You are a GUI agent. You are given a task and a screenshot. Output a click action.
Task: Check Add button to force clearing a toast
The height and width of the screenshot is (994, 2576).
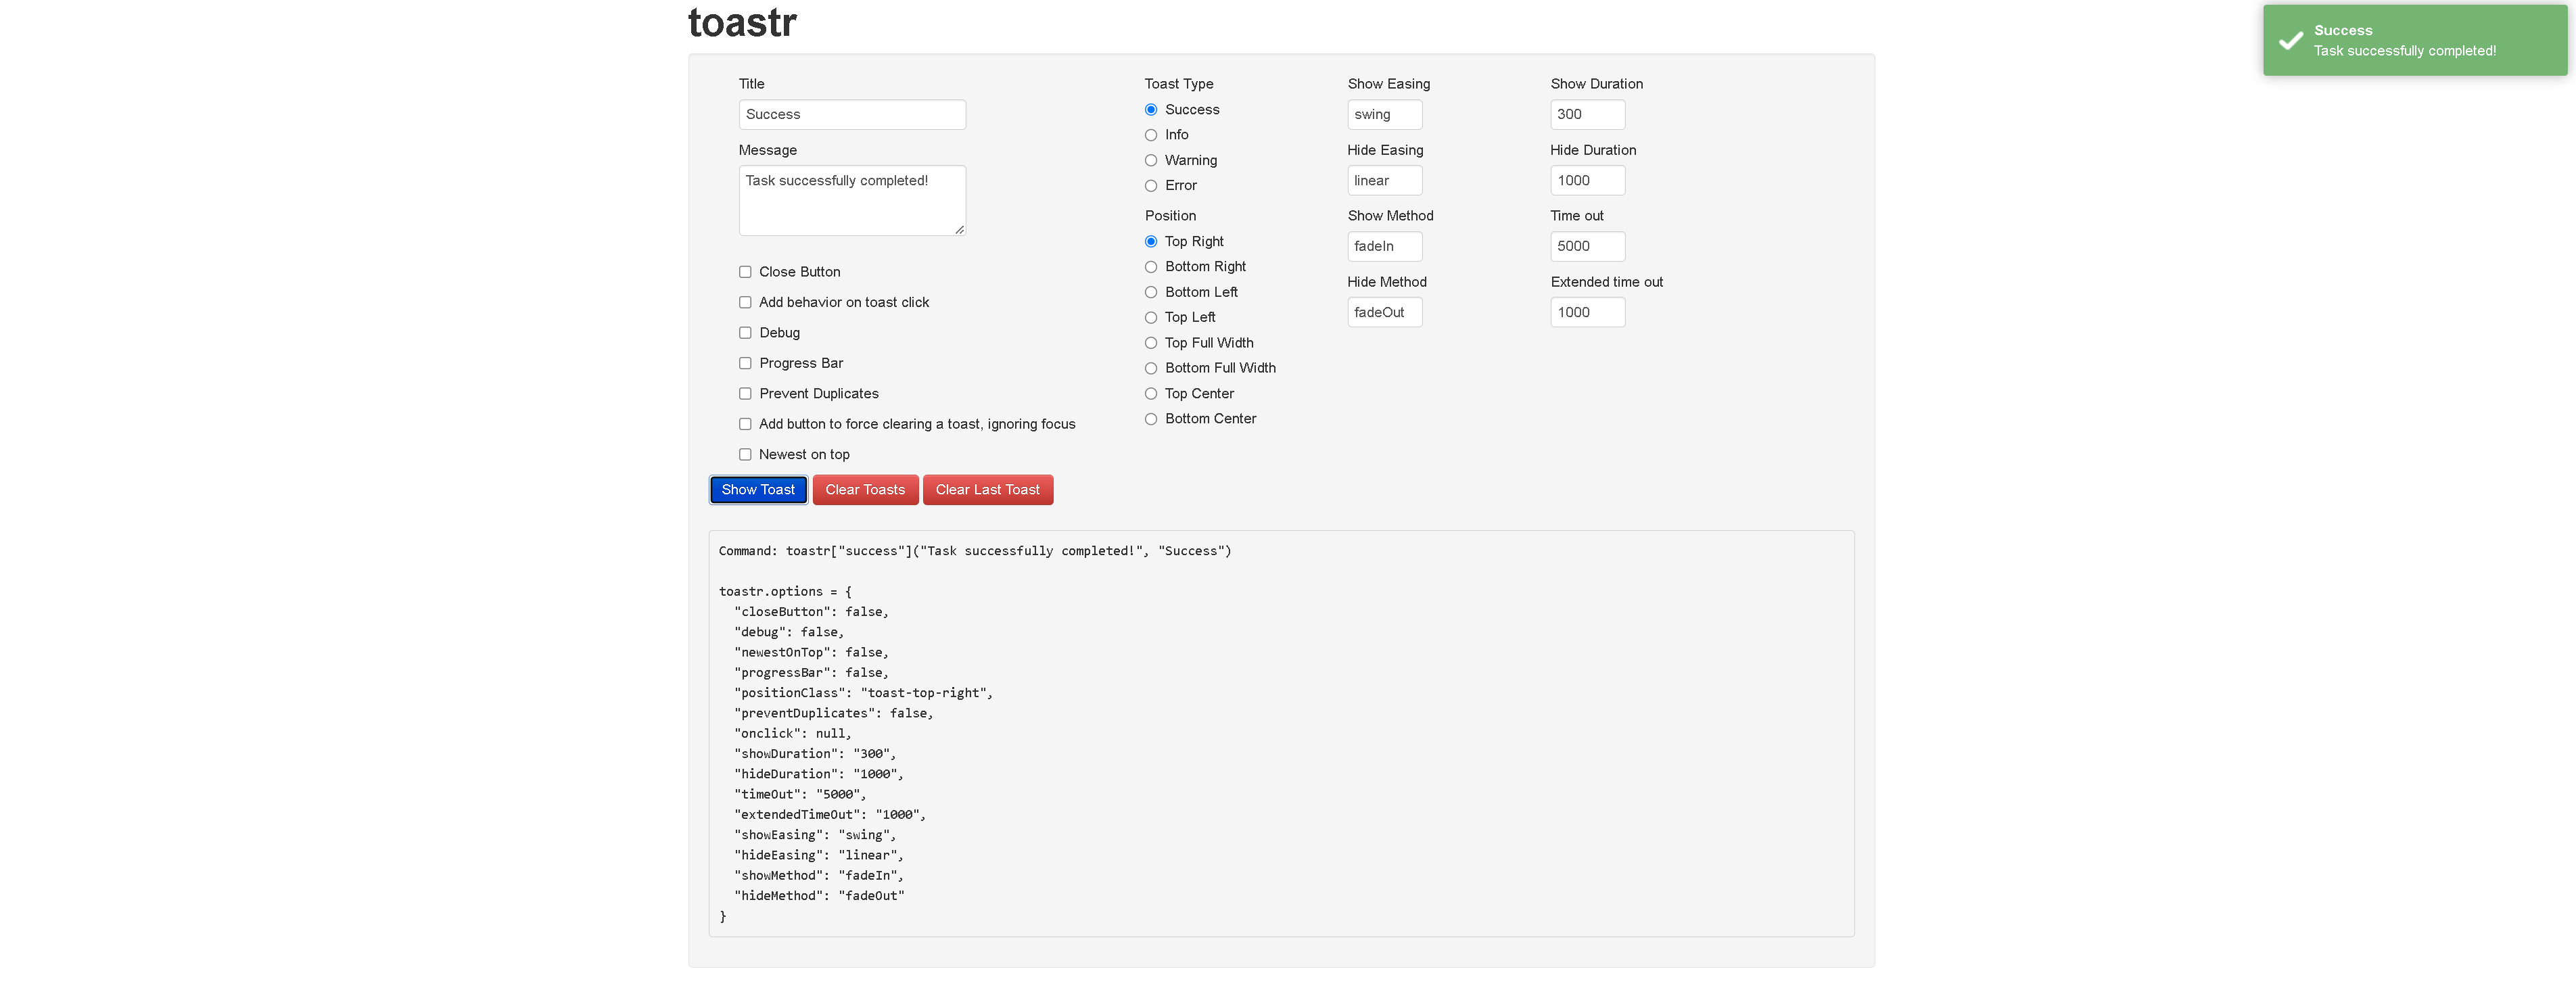(x=745, y=424)
